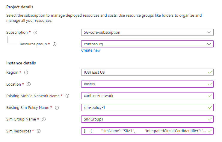
Task: Click the green checkmark in Sim Group Name field
Action: tap(209, 119)
